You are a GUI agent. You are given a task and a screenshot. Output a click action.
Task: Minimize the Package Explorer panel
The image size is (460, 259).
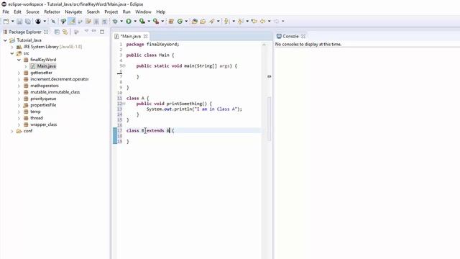[94, 31]
